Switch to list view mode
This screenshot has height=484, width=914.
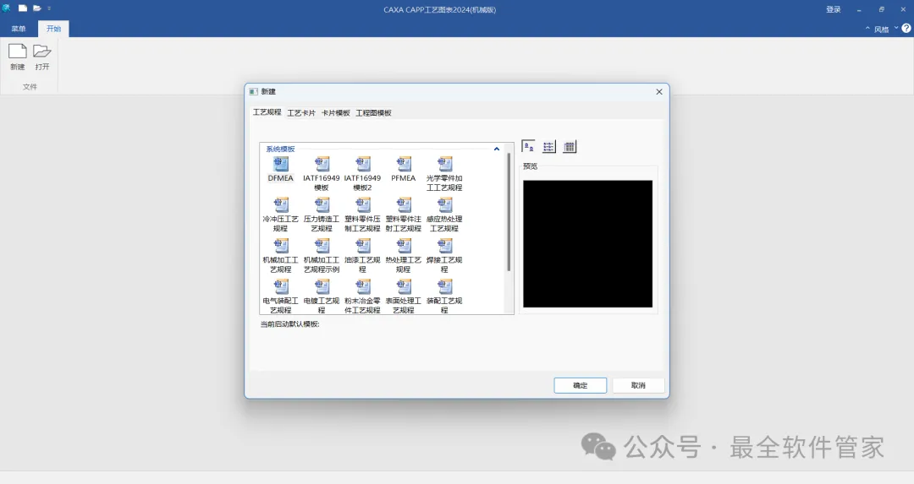[549, 147]
